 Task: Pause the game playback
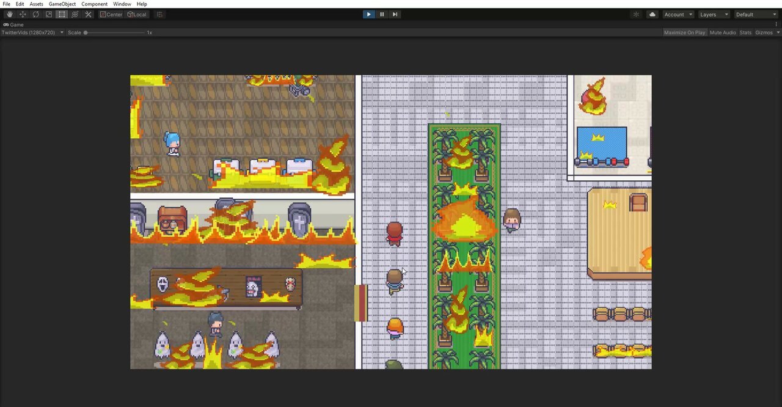[382, 14]
